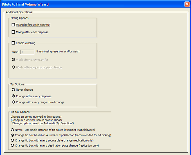
Task: Select the Never change tip option
Action: click(13, 89)
